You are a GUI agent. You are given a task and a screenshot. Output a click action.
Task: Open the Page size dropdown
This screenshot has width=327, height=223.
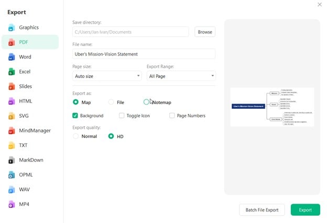(x=107, y=76)
